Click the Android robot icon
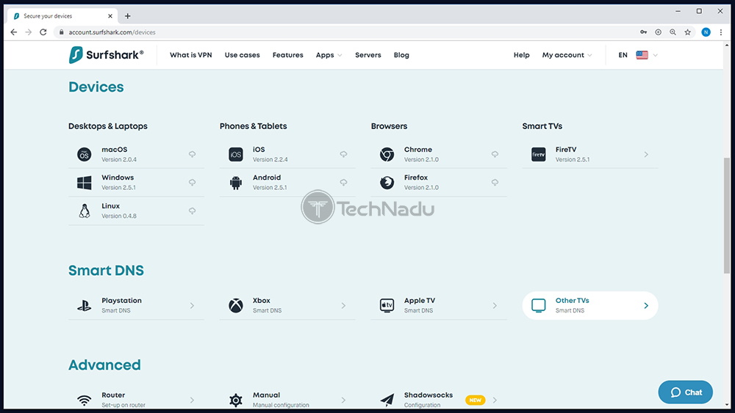The height and width of the screenshot is (413, 735). pos(236,183)
